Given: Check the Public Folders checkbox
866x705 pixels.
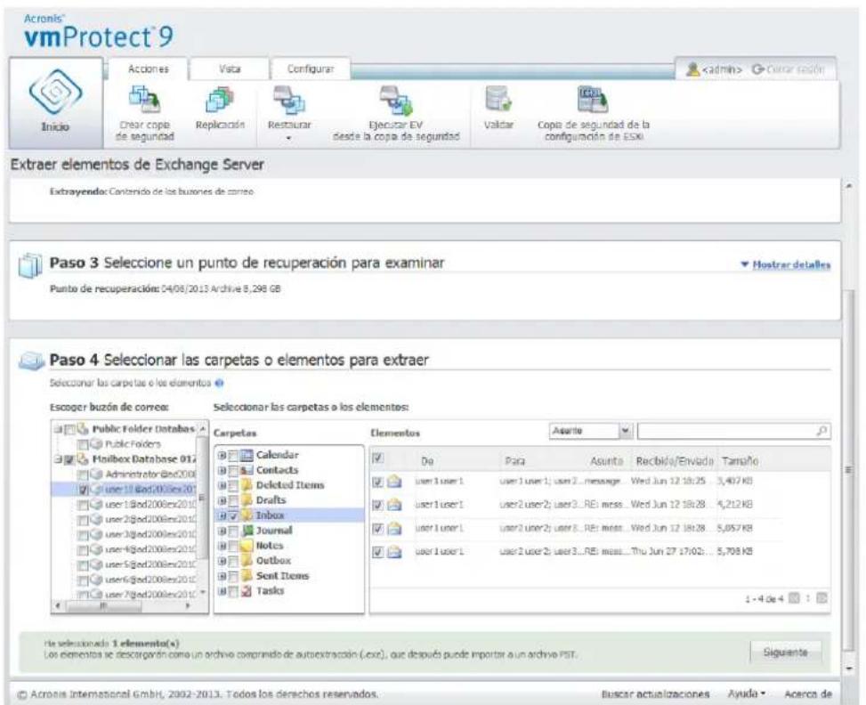Looking at the screenshot, I should coord(84,444).
